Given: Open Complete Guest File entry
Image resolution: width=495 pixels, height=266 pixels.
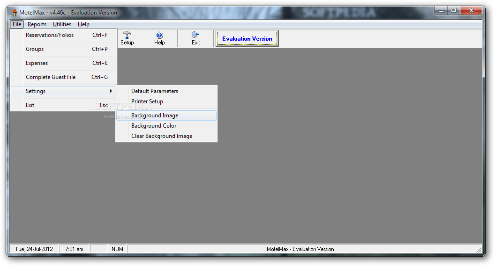Looking at the screenshot, I should point(64,77).
